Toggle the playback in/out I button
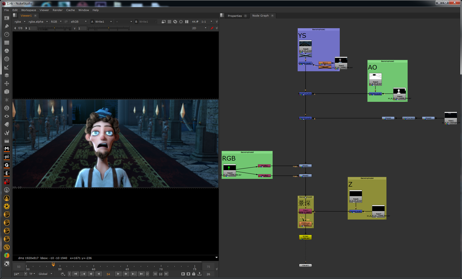The image size is (462, 279). (x=69, y=274)
